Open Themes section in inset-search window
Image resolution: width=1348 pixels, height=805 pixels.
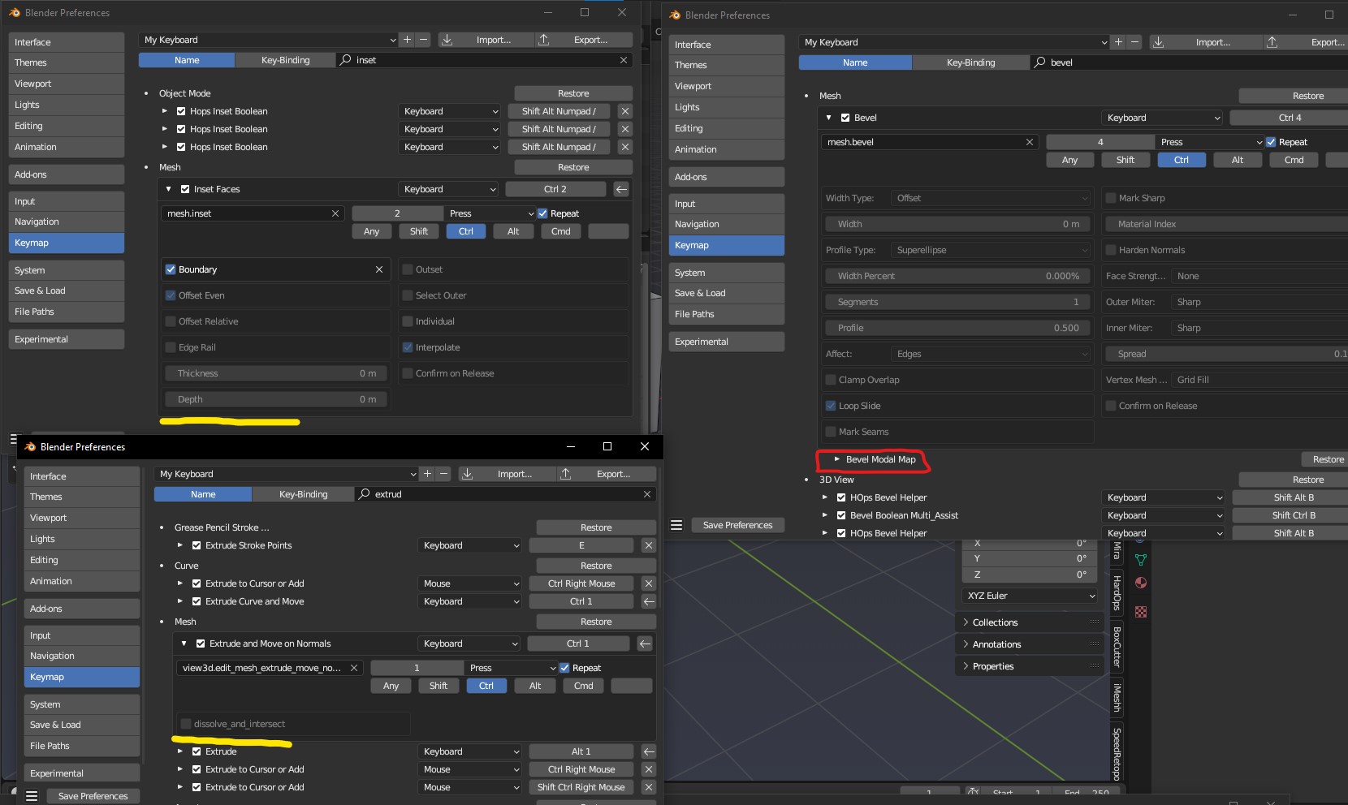pyautogui.click(x=67, y=62)
